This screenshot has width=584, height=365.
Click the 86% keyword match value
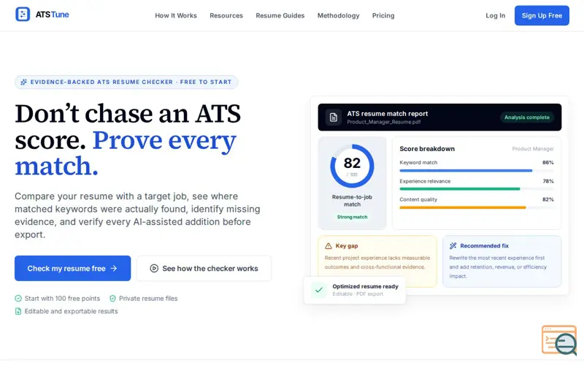click(548, 162)
